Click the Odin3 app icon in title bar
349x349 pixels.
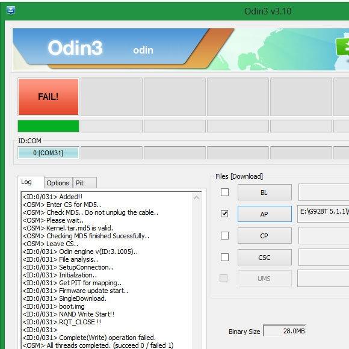tap(11, 10)
